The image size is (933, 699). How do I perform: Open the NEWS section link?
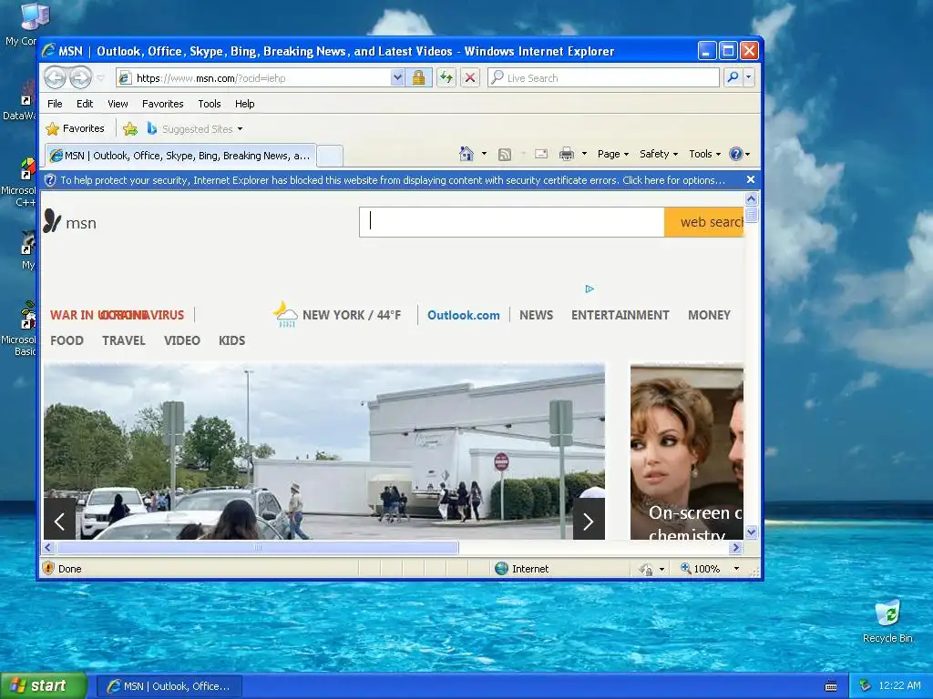(536, 315)
